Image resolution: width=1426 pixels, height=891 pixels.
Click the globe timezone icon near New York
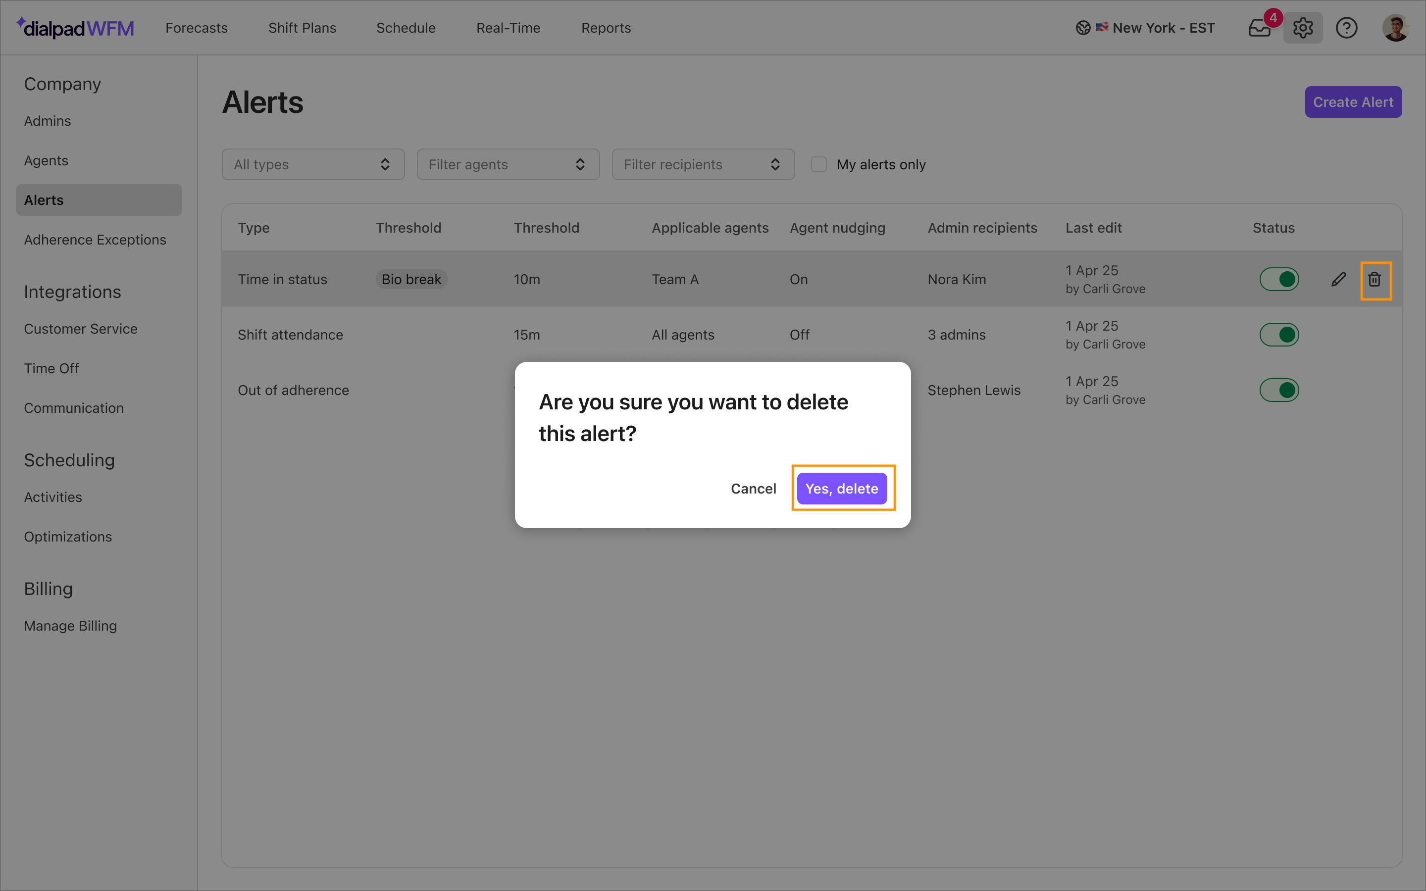pyautogui.click(x=1082, y=28)
